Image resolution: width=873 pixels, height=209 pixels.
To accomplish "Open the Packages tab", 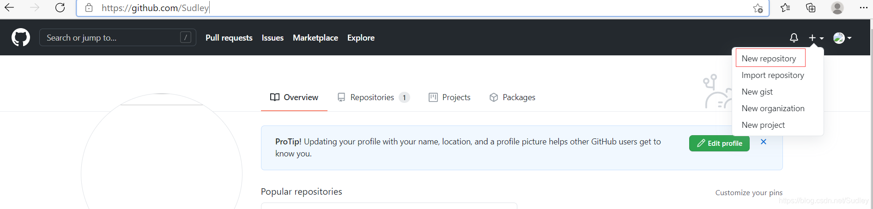I will click(x=513, y=97).
